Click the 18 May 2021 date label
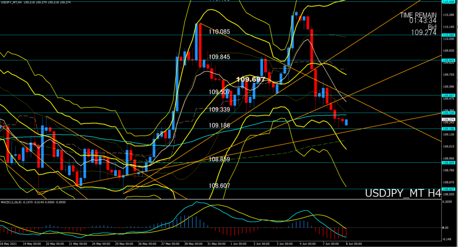The height and width of the screenshot is (247, 458). pyautogui.click(x=8, y=244)
